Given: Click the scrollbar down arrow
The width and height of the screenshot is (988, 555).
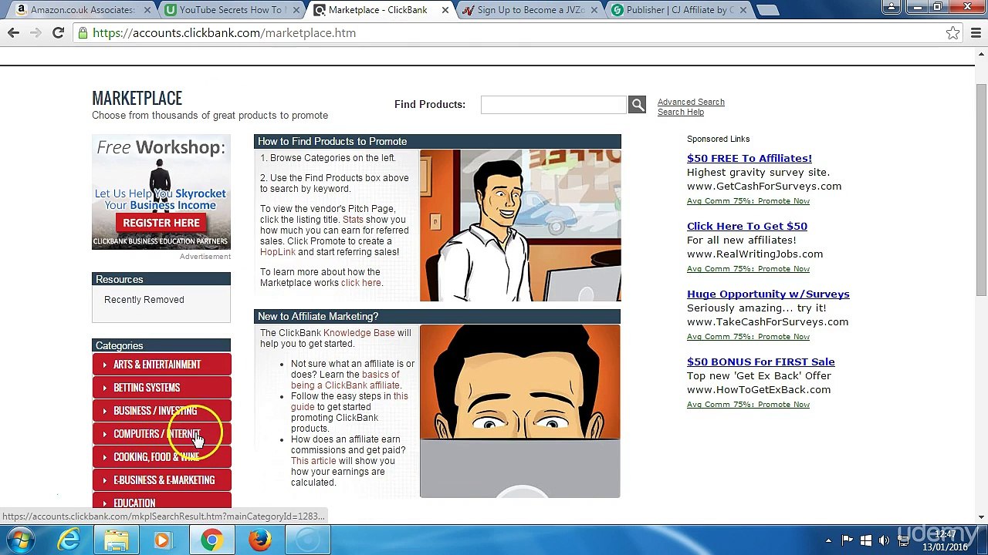Looking at the screenshot, I should (981, 517).
